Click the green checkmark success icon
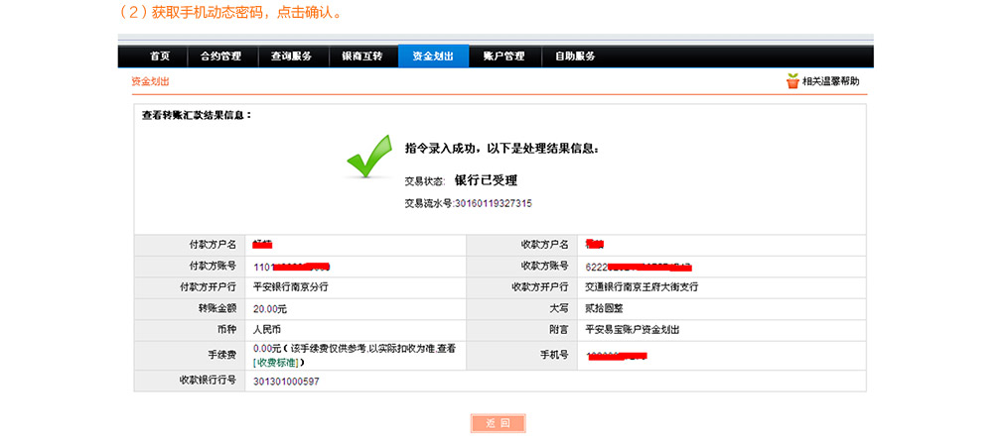Viewport: 1000px width, 441px height. 369,157
